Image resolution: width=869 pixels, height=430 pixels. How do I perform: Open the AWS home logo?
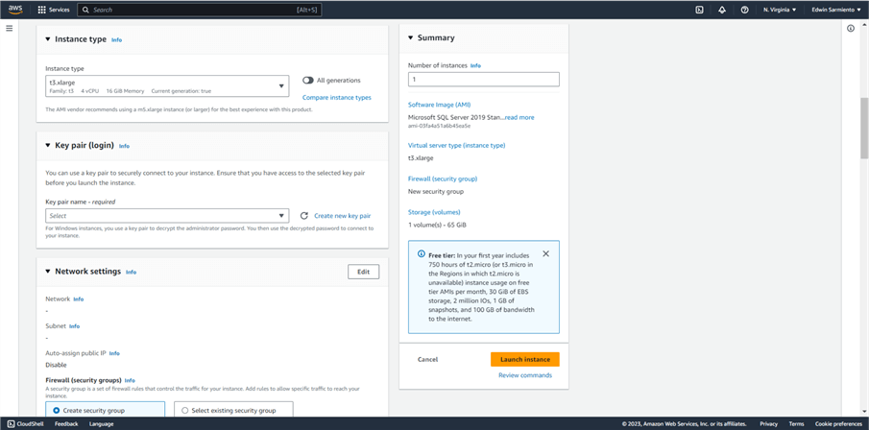point(15,10)
